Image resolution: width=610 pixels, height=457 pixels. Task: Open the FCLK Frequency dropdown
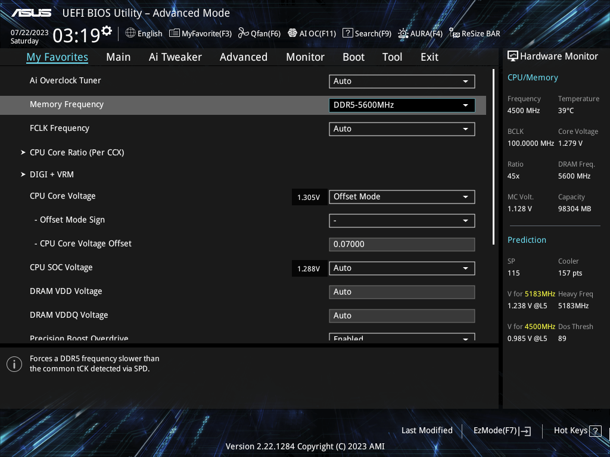point(402,129)
